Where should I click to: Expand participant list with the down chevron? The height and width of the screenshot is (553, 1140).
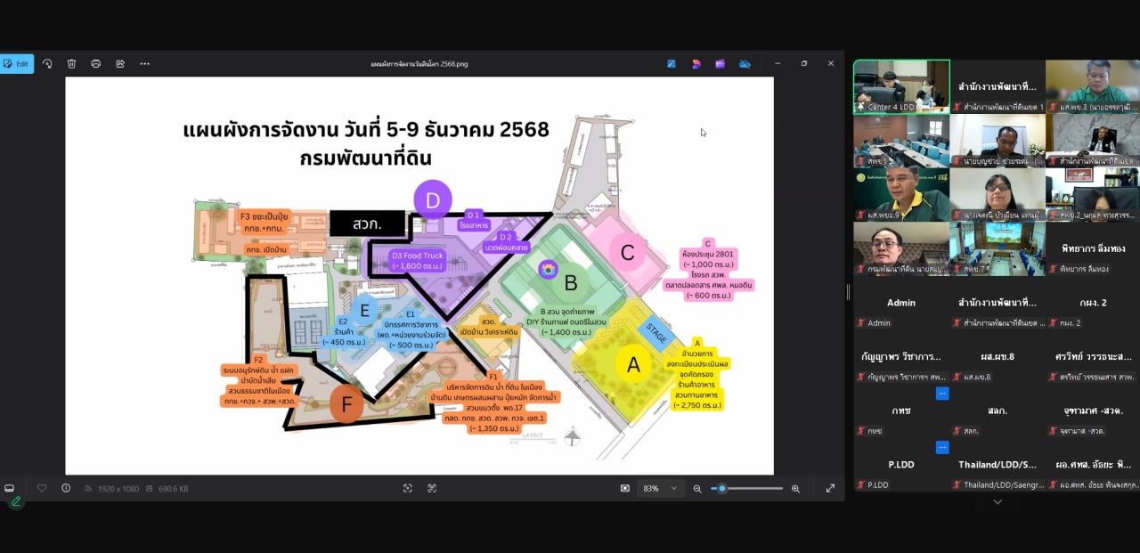click(x=997, y=502)
